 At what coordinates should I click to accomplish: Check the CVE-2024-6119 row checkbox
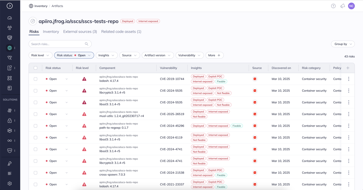(x=35, y=138)
